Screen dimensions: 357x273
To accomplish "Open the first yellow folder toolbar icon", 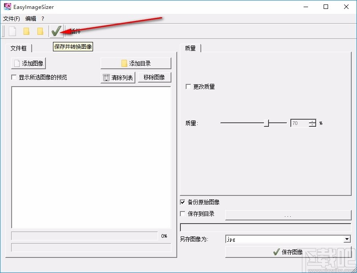I will click(26, 31).
